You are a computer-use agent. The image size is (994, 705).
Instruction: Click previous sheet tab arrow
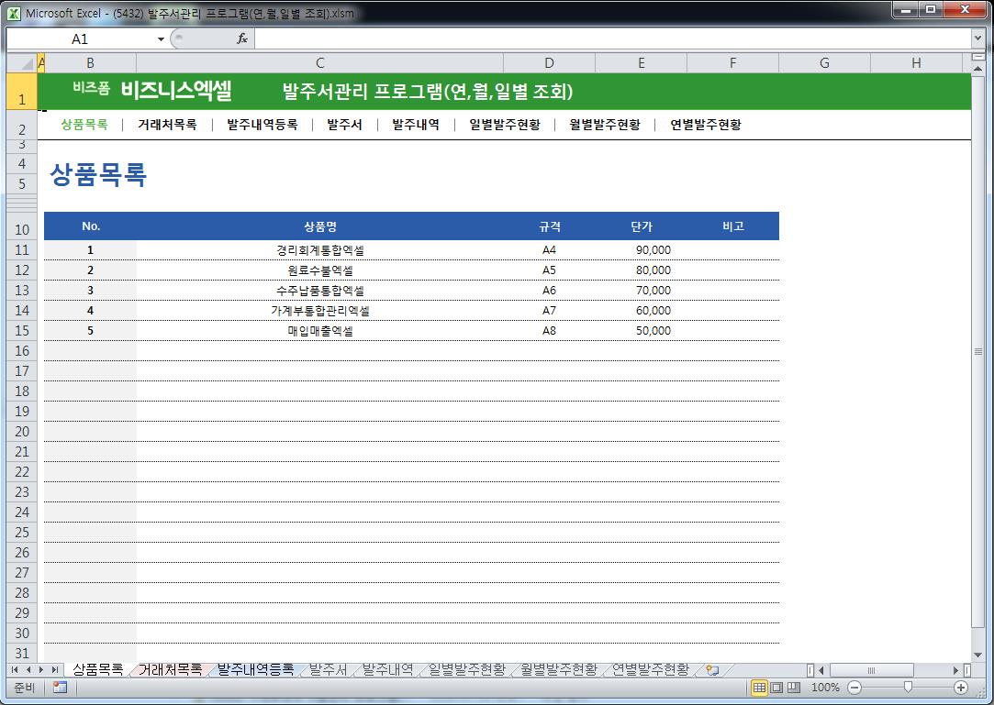click(x=28, y=669)
